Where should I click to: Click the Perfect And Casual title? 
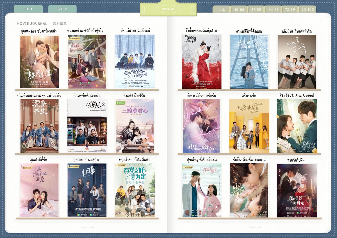click(x=297, y=95)
